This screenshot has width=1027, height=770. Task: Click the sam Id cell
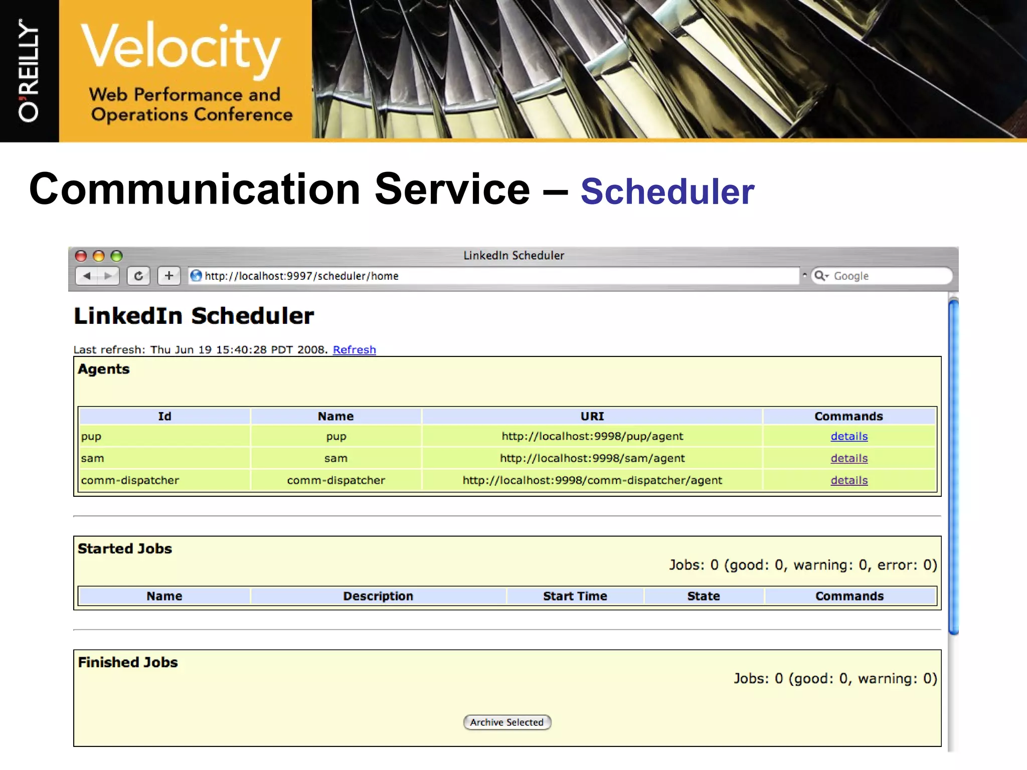tap(164, 458)
